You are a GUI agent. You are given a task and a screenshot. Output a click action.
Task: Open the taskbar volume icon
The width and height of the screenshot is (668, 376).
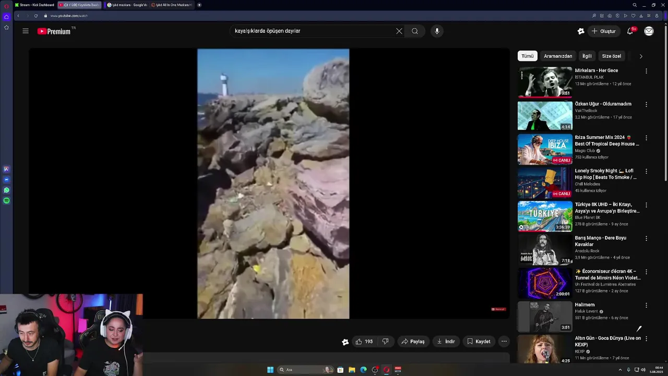tap(643, 370)
